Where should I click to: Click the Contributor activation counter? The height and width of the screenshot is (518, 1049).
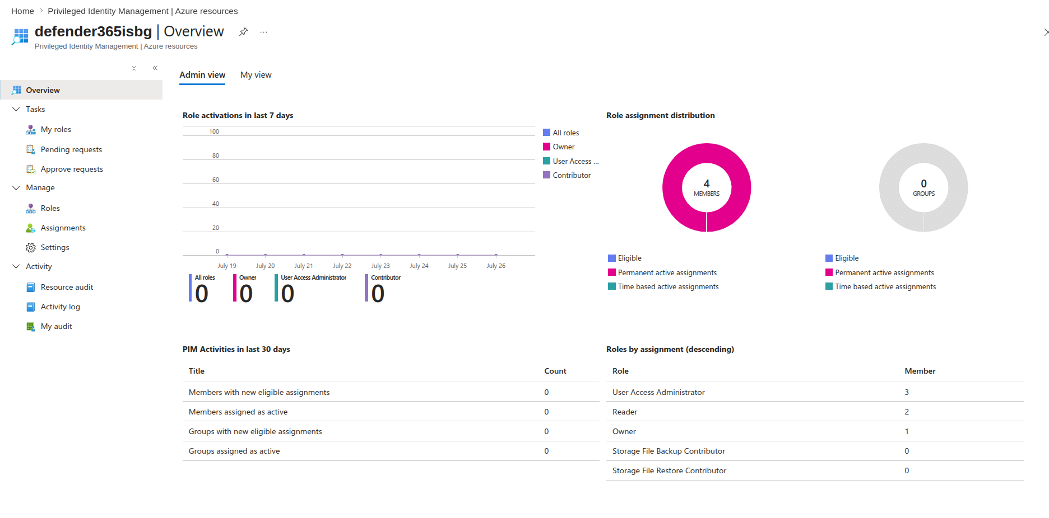383,289
